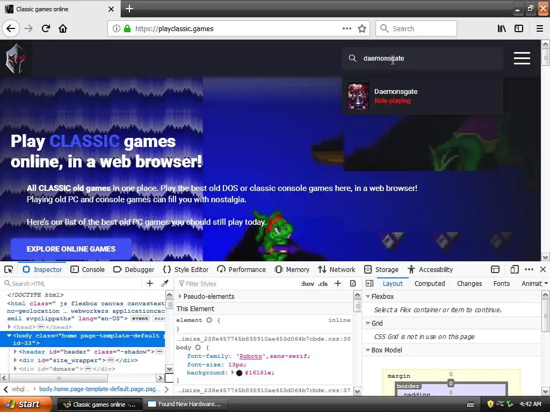Go back to the previous page
Viewport: 550px width, 412px height.
point(11,29)
